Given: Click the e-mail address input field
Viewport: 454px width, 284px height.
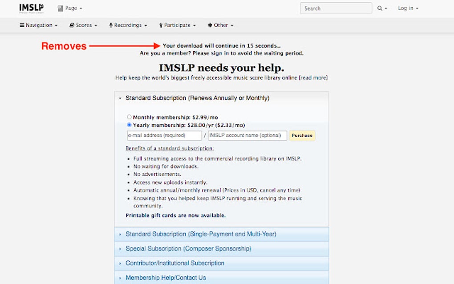Looking at the screenshot, I should tap(164, 135).
